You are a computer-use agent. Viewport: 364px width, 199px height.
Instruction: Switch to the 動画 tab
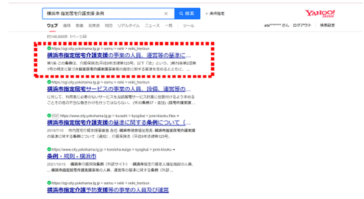(80, 26)
